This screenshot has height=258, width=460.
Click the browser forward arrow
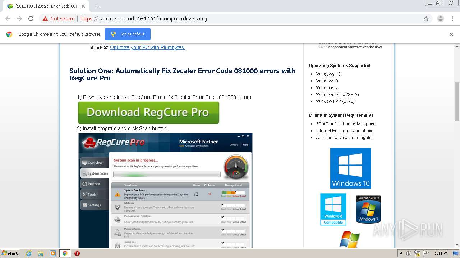coord(19,19)
